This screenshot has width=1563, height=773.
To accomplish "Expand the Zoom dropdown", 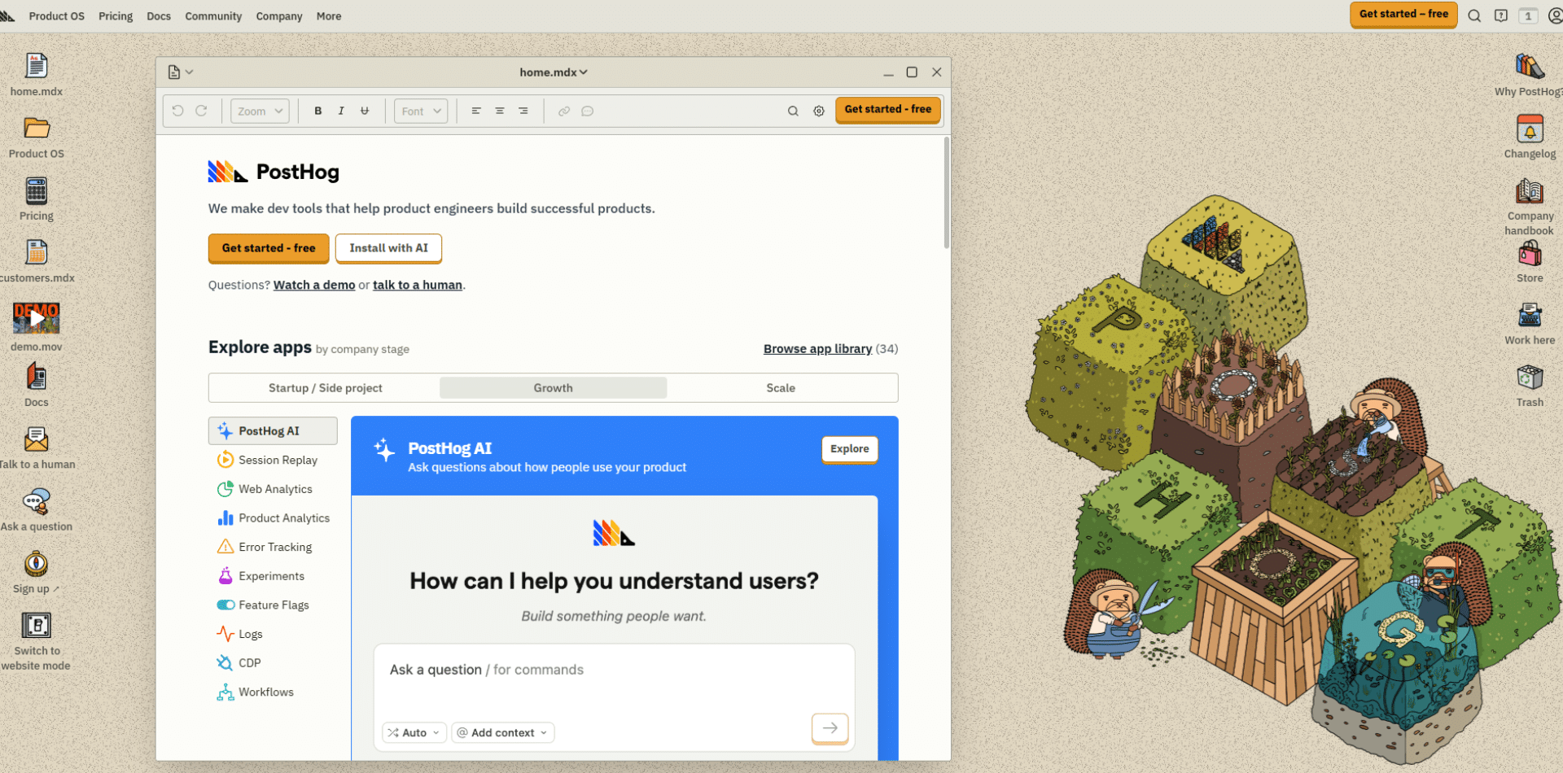I will [260, 111].
